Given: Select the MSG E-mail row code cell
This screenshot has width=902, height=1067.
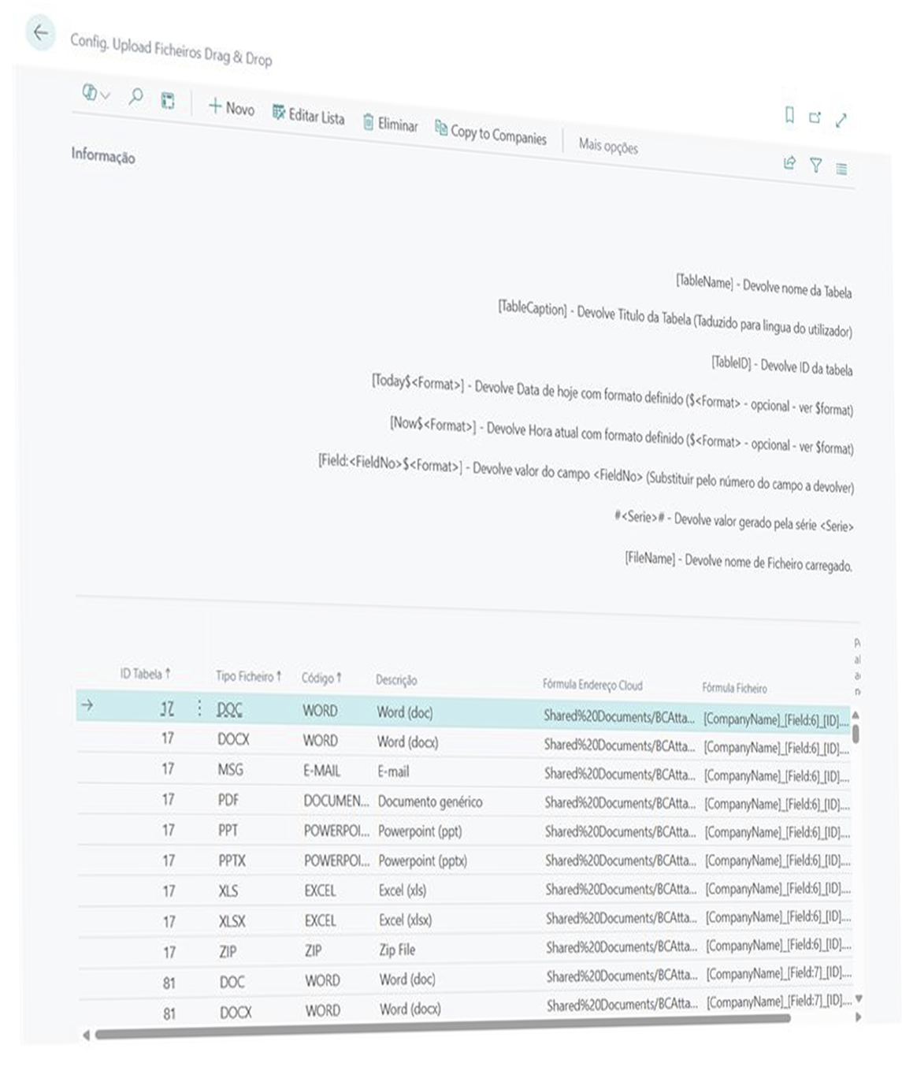Looking at the screenshot, I should pyautogui.click(x=321, y=771).
